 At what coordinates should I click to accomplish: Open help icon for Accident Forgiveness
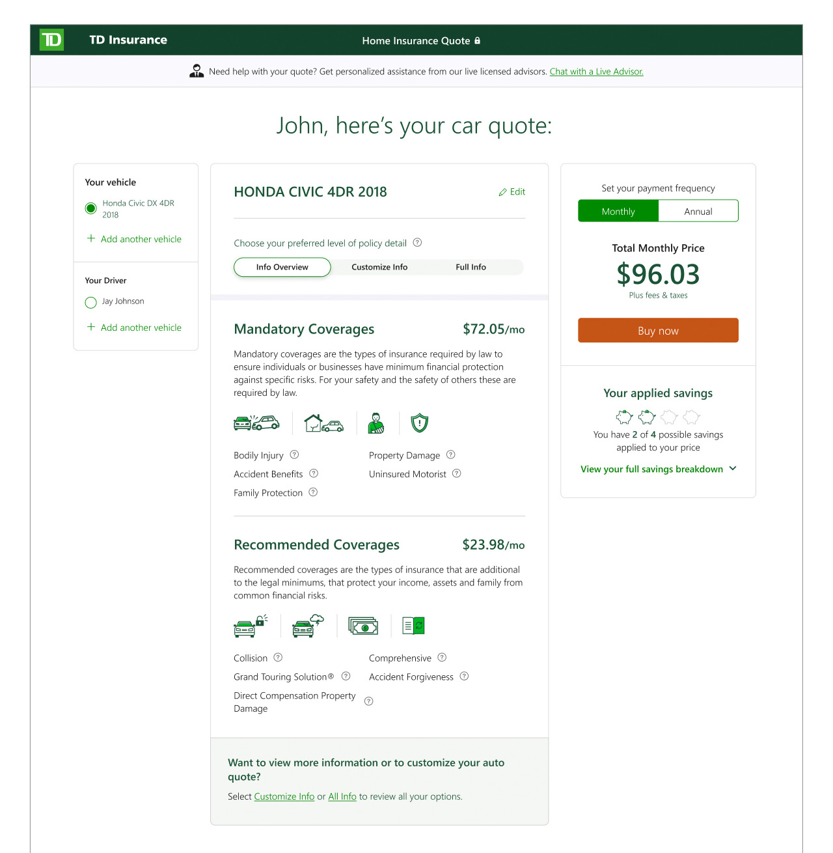tap(464, 676)
